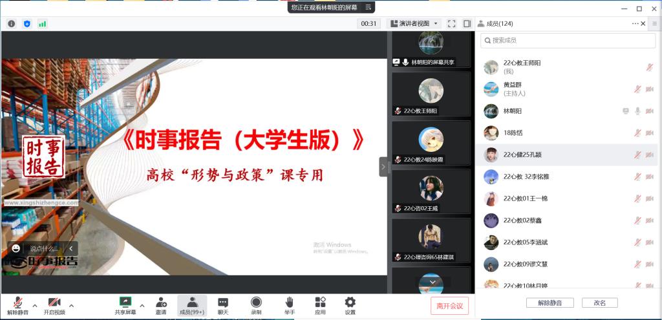Image resolution: width=662 pixels, height=320 pixels.
Task: Check the green network signal icon
Action: tap(43, 23)
